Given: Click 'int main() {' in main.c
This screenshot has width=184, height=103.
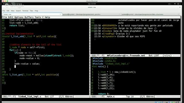Looking at the screenshot, I should coord(101,67).
